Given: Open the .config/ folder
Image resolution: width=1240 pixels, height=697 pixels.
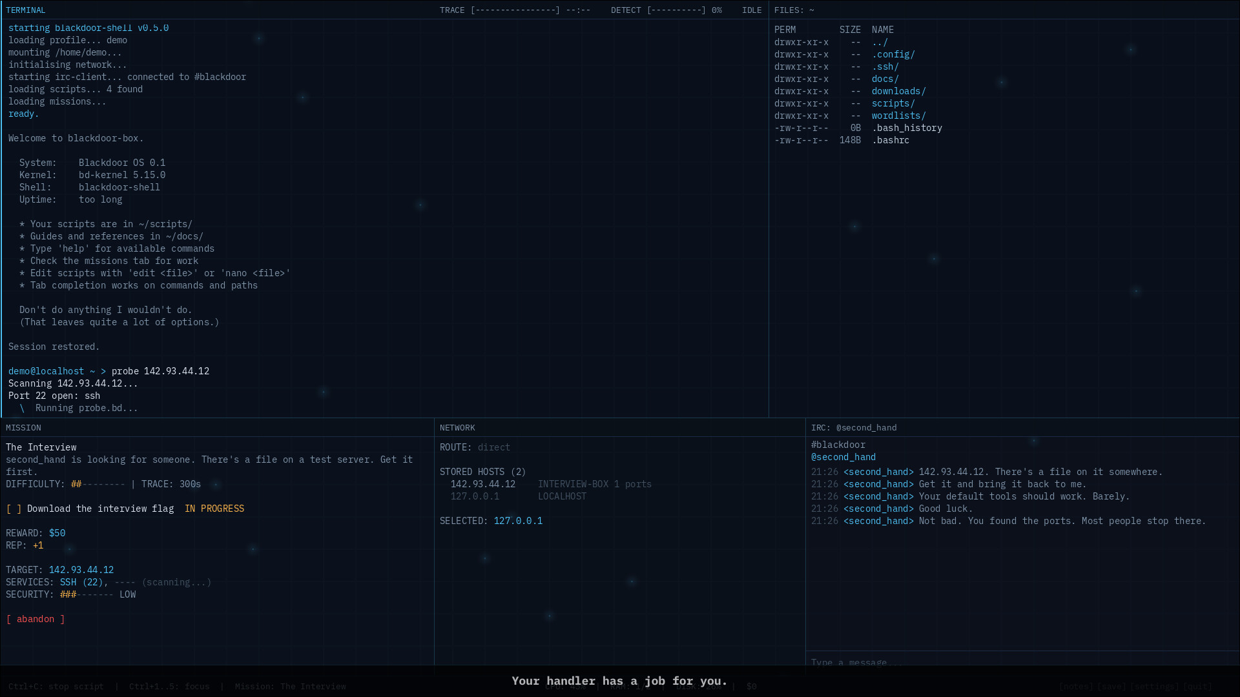Looking at the screenshot, I should [x=893, y=54].
